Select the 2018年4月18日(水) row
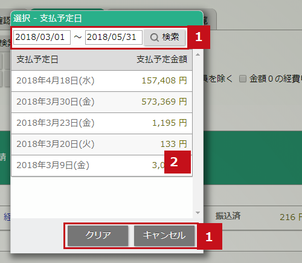 click(x=102, y=81)
